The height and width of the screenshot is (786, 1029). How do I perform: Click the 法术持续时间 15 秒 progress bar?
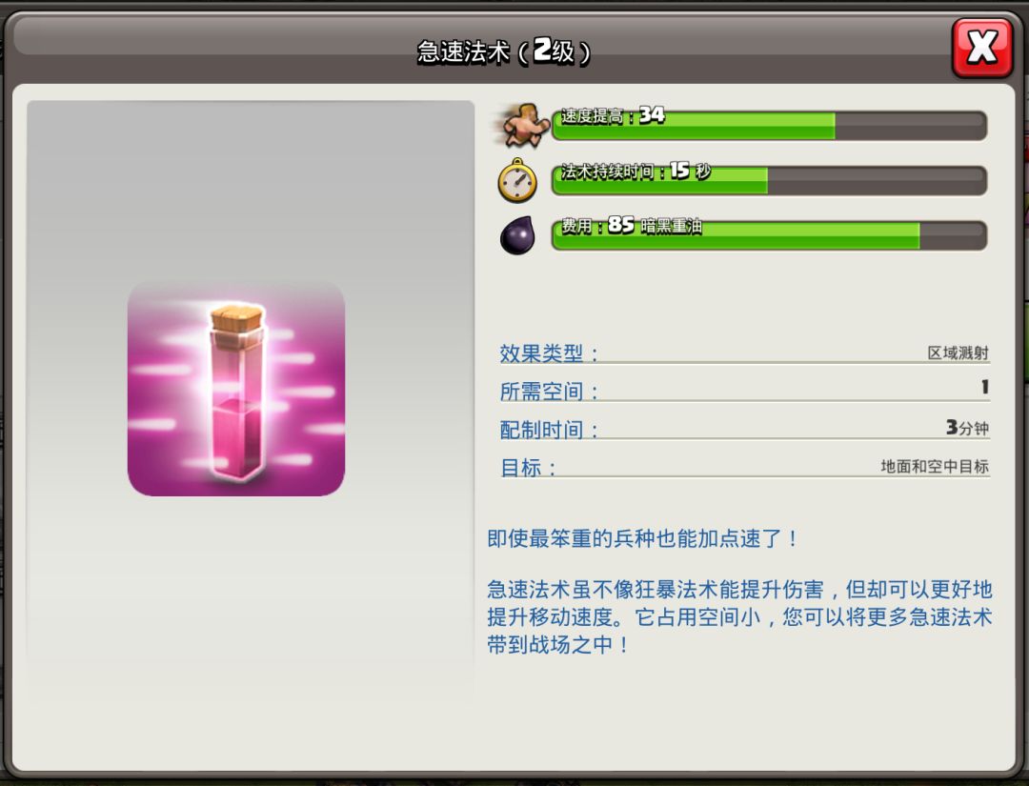click(769, 180)
